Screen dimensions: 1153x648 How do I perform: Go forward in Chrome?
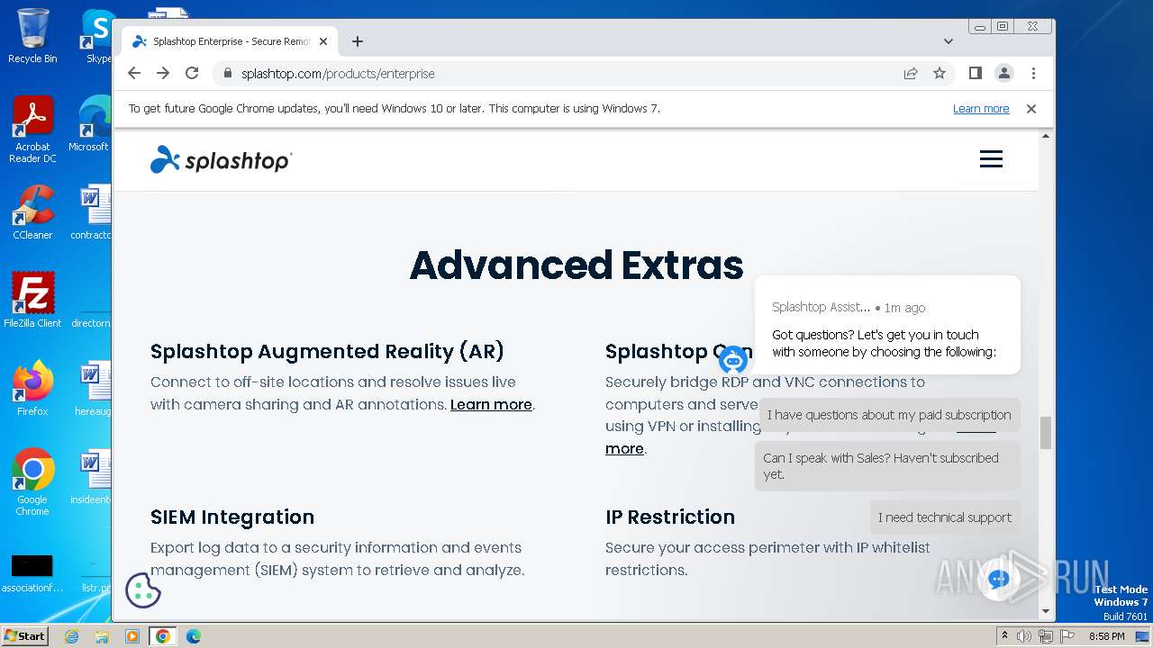(x=163, y=73)
